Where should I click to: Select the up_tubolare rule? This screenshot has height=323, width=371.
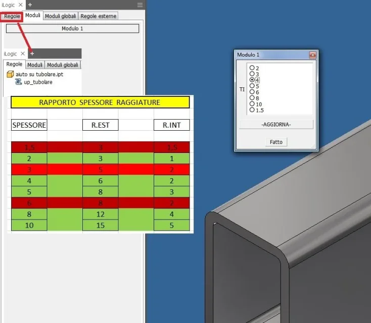[38, 82]
